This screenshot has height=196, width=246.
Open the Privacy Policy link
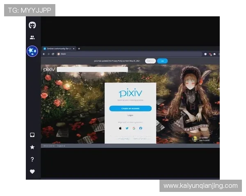click(124, 139)
